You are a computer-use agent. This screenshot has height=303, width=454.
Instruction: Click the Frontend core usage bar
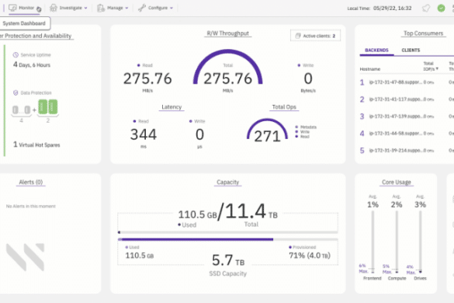(373, 242)
